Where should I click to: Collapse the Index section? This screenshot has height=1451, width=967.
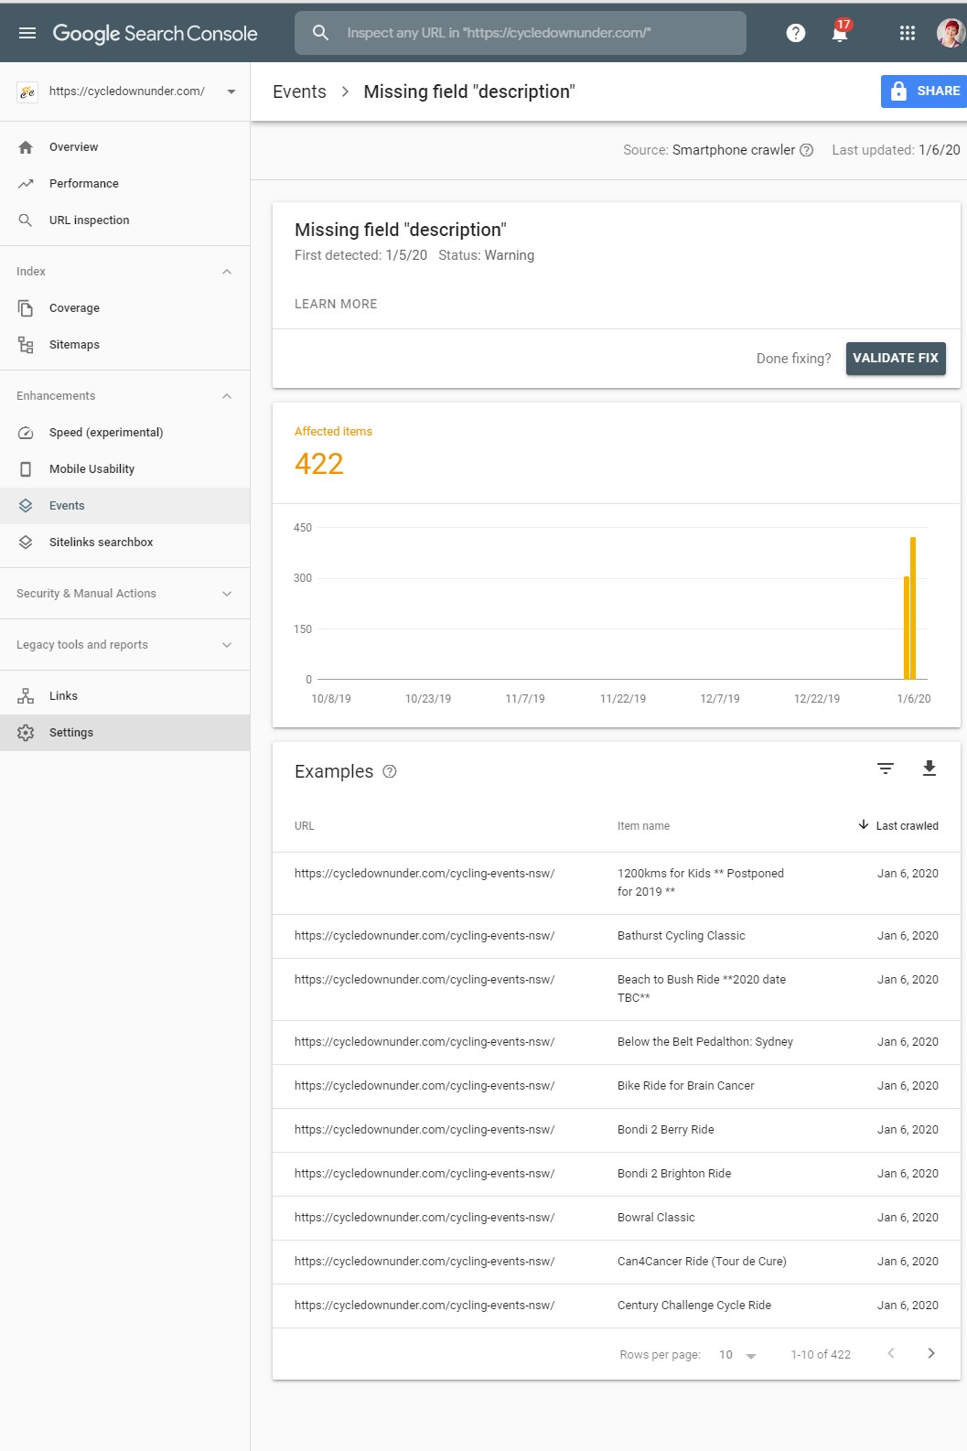pos(227,272)
